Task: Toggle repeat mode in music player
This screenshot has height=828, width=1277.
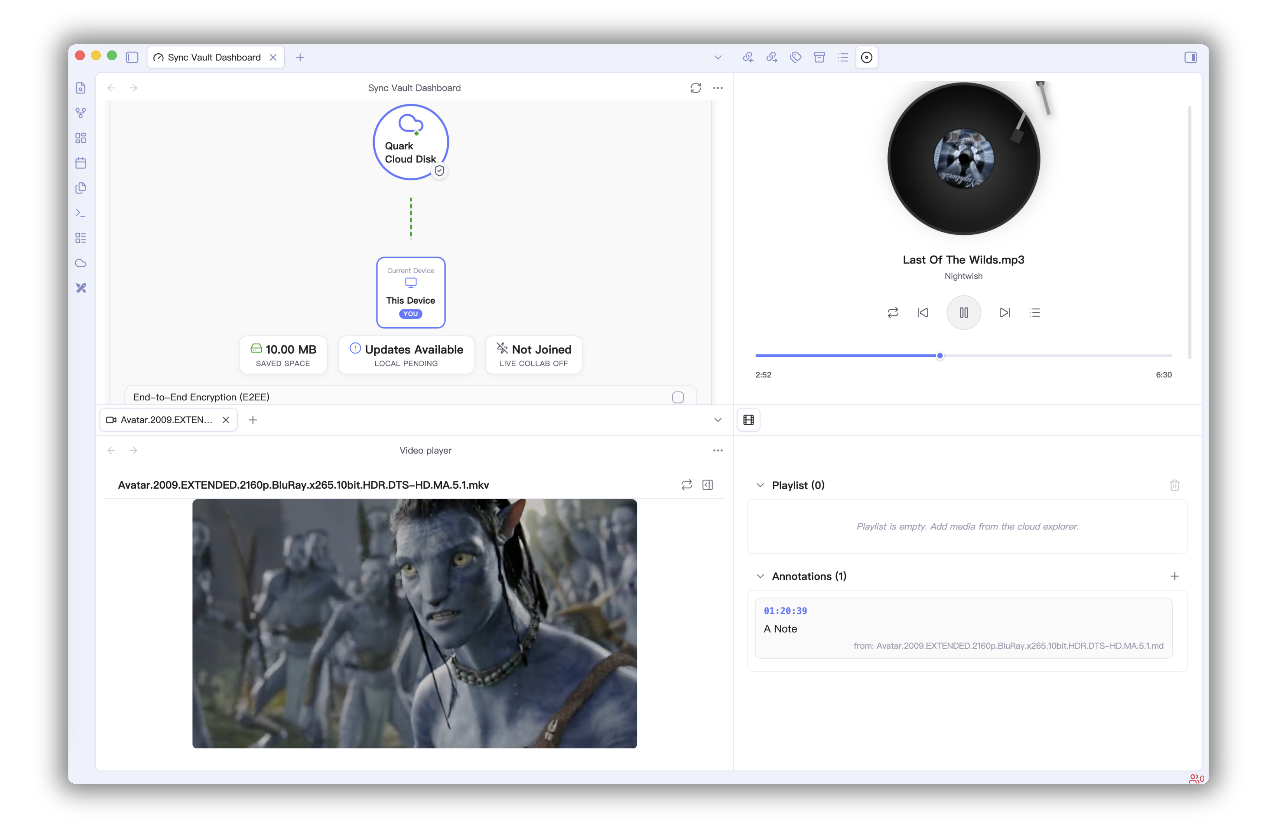Action: coord(893,313)
